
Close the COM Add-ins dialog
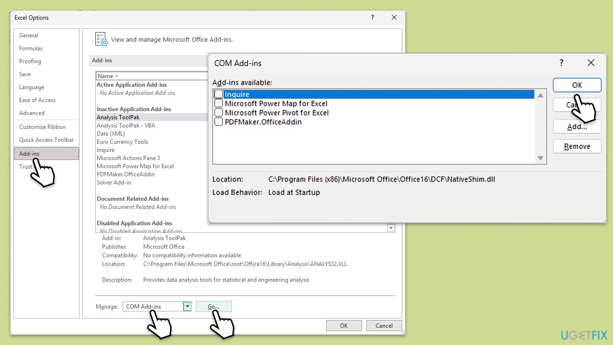pos(591,63)
